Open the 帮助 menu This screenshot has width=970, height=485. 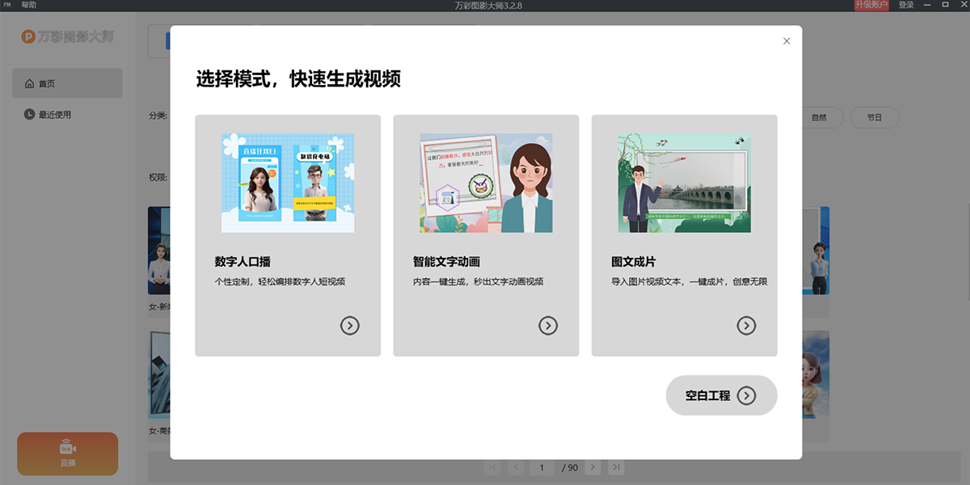click(29, 5)
